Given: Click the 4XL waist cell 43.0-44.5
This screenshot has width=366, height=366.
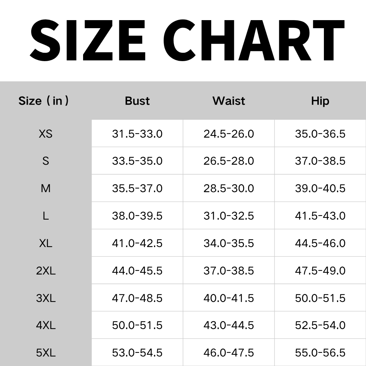Looking at the screenshot, I should [229, 325].
